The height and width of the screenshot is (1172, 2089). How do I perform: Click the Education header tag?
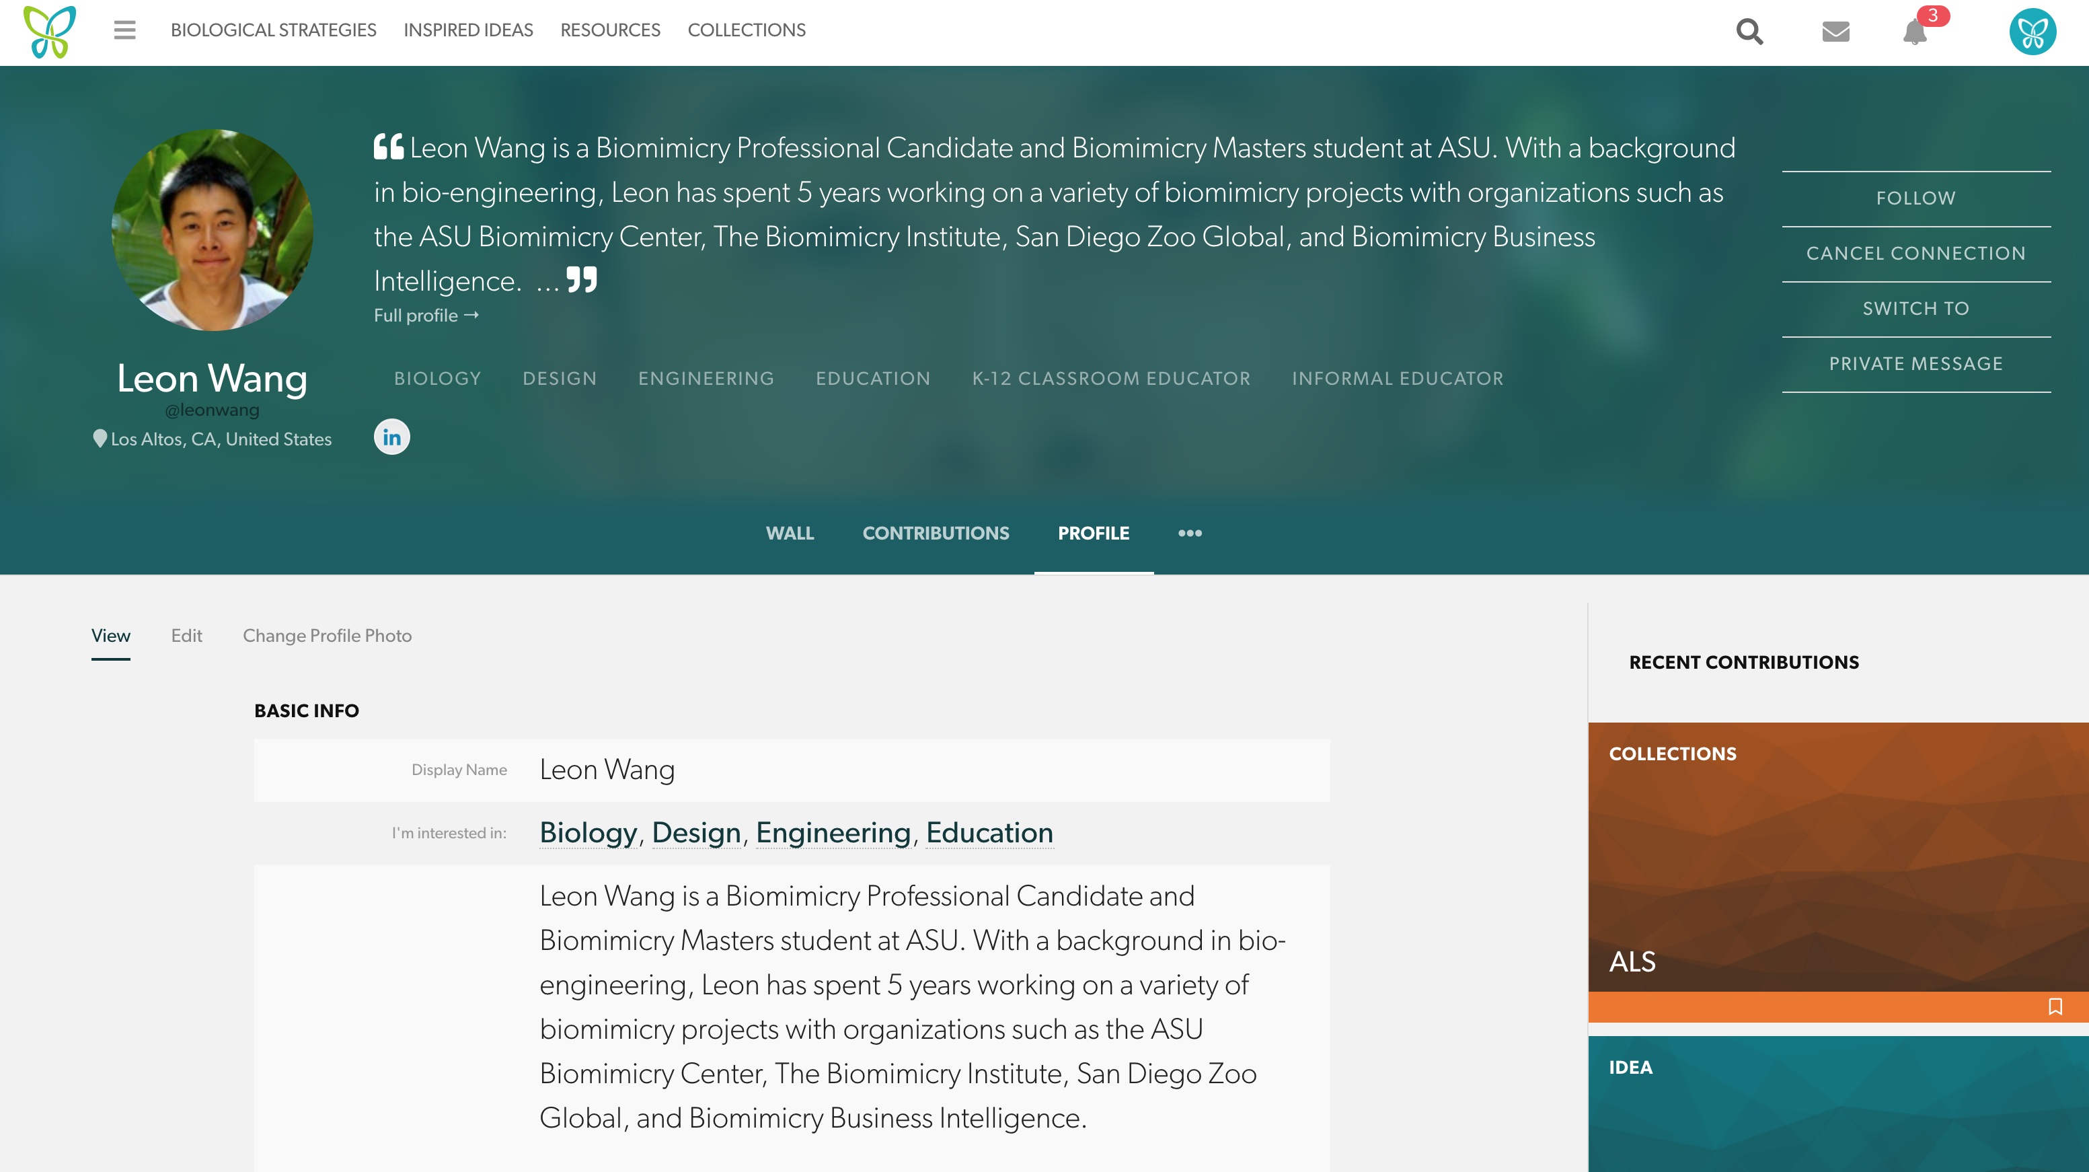[872, 379]
